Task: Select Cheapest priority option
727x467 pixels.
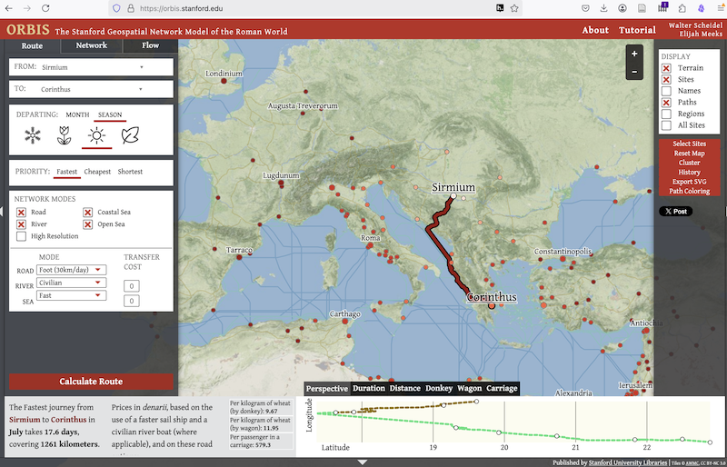Action: pos(97,172)
